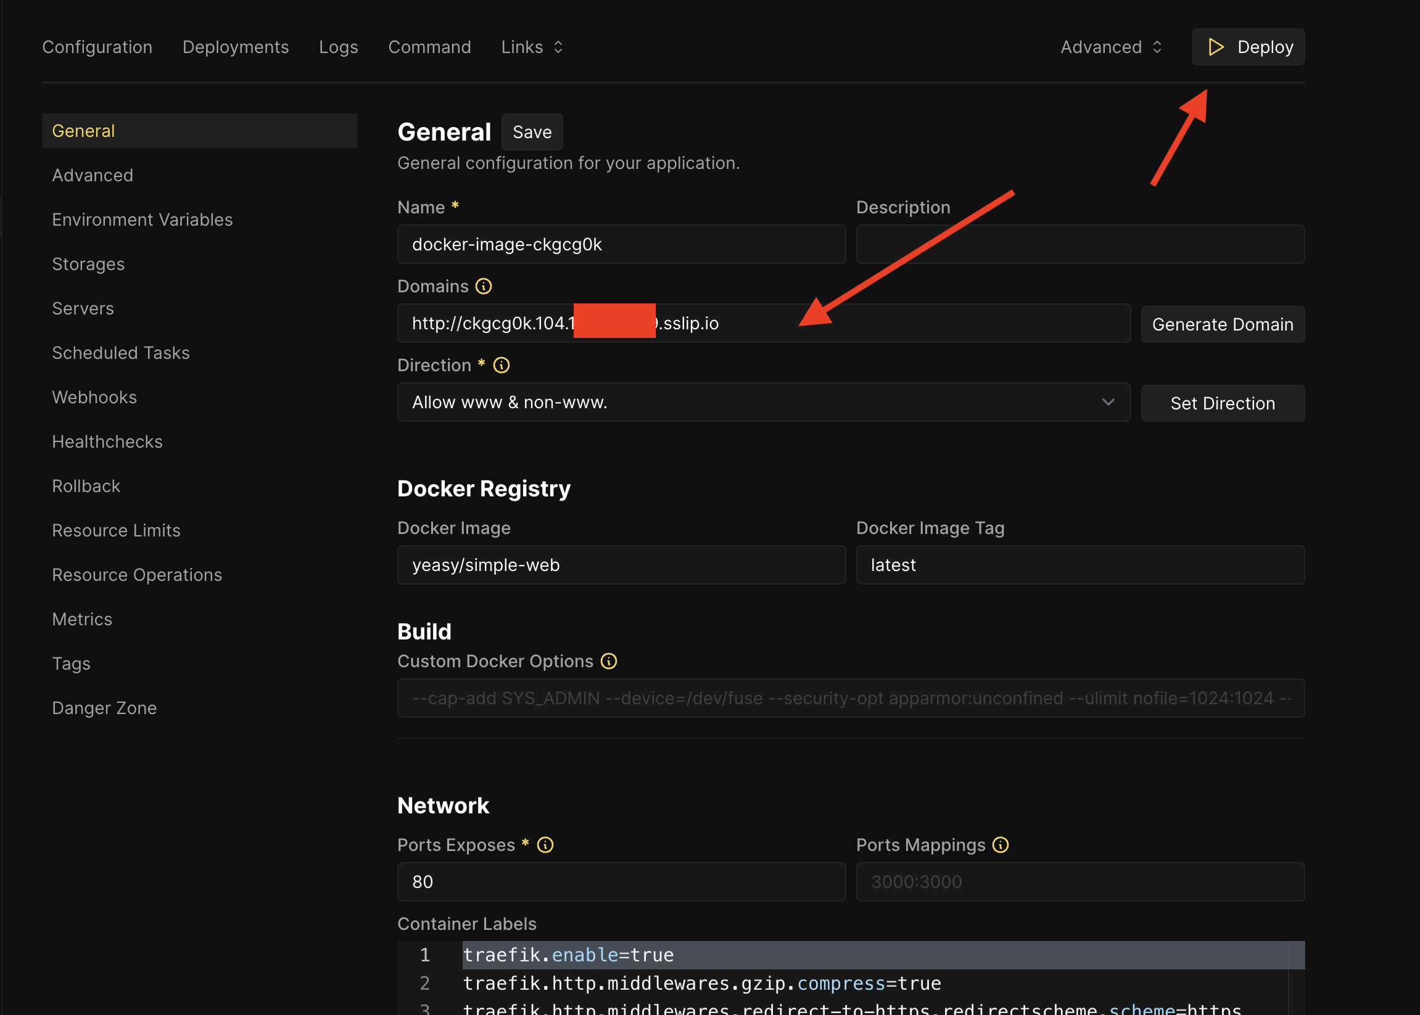
Task: Open the Advanced top-right dropdown
Action: 1111,47
